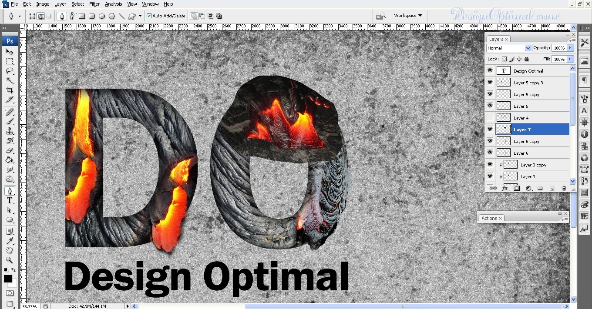Select the Brush tool
The width and height of the screenshot is (592, 309).
[10, 122]
